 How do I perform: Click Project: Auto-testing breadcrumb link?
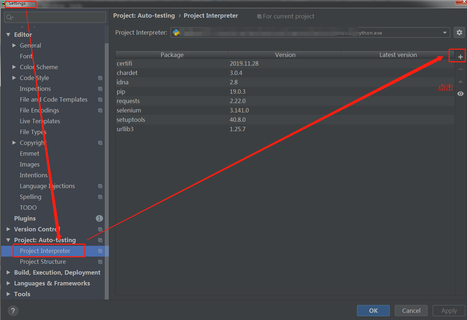coord(144,16)
